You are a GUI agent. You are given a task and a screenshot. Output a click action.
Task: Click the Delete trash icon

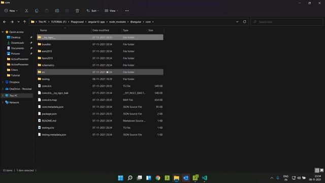click(77, 11)
